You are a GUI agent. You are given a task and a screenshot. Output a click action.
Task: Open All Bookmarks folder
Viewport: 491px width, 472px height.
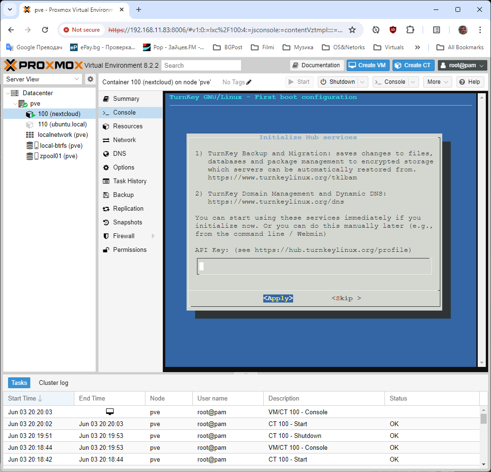(460, 47)
